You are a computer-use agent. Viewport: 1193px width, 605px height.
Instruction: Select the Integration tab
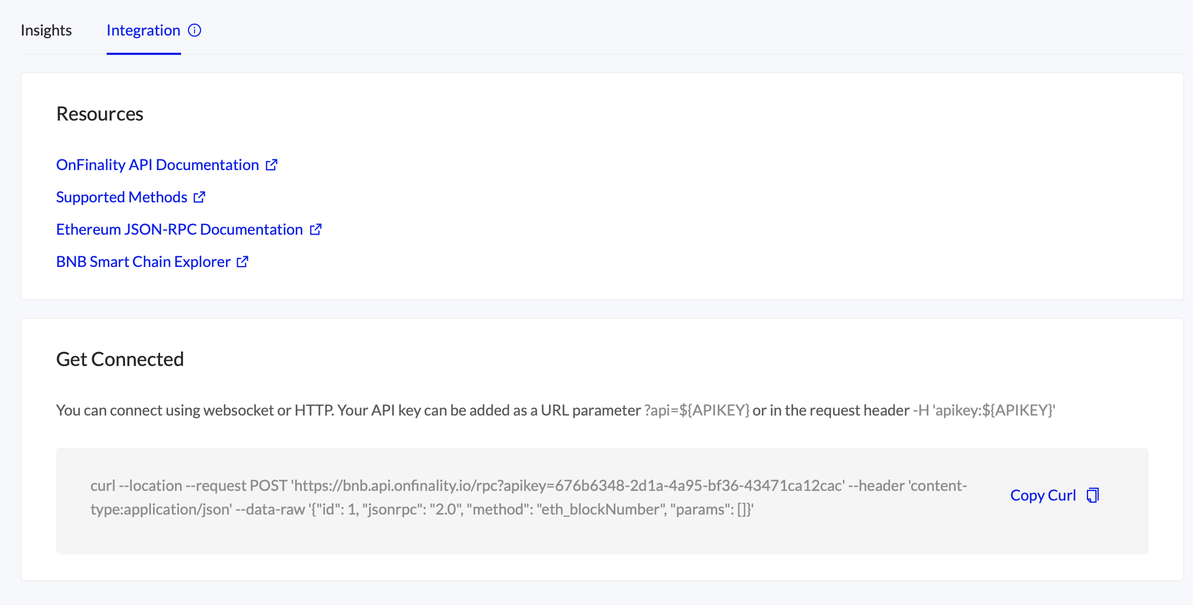tap(143, 31)
